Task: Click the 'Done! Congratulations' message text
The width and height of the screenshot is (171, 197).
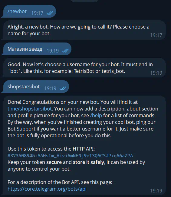Action: (83, 119)
